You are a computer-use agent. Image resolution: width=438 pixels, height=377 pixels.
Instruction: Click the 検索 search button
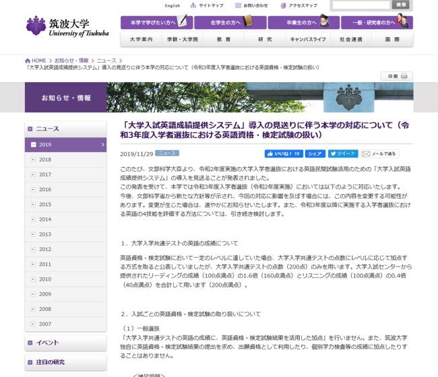click(401, 5)
